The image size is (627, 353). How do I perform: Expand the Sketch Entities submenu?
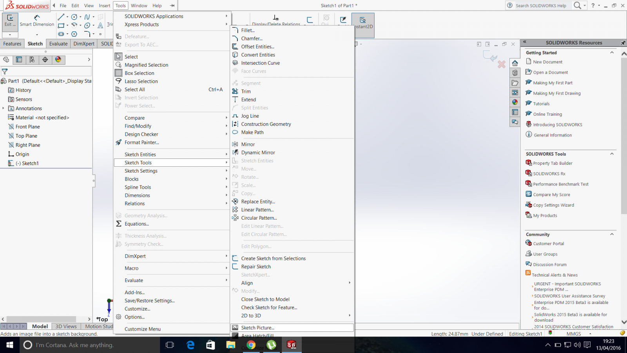tap(172, 155)
